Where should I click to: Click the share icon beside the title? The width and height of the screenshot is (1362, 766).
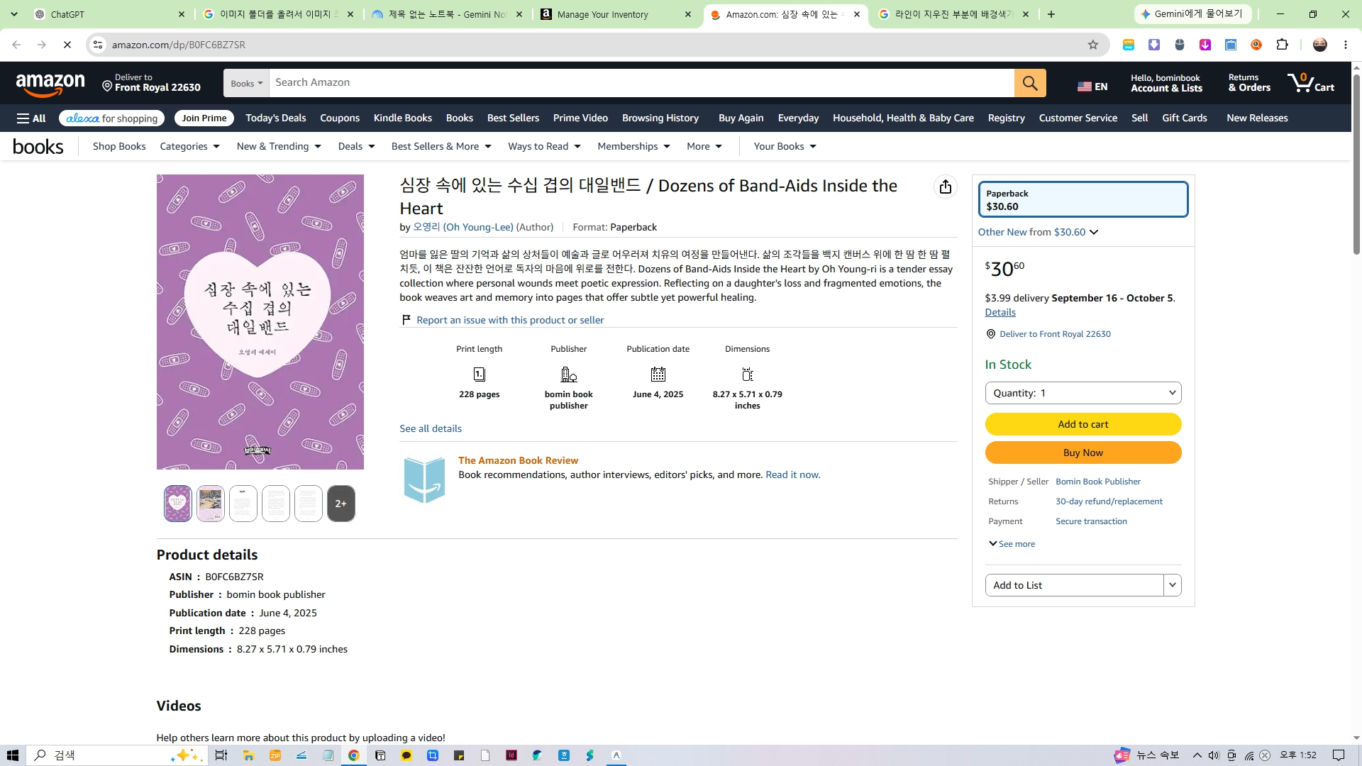(x=945, y=187)
